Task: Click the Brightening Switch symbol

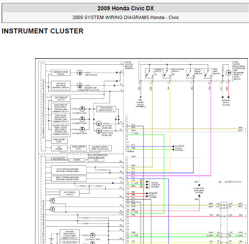Action: [167, 73]
